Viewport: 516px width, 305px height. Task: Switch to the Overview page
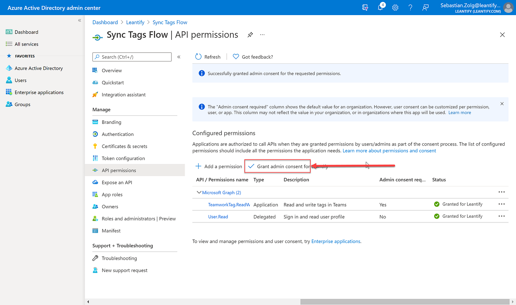112,70
